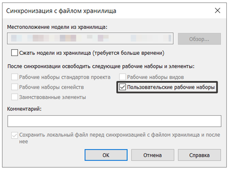The width and height of the screenshot is (228, 170).
Task: Tick Рабочие наборы видов checkbox
Action: [x=122, y=77]
